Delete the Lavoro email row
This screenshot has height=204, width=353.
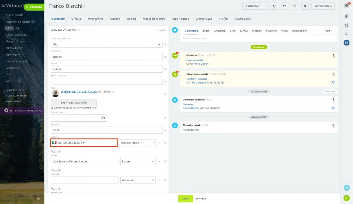pyautogui.click(x=159, y=161)
